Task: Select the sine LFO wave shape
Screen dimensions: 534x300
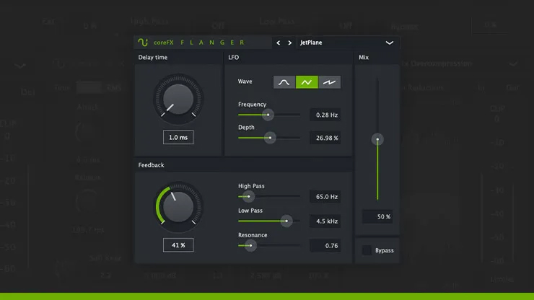Action: tap(284, 82)
